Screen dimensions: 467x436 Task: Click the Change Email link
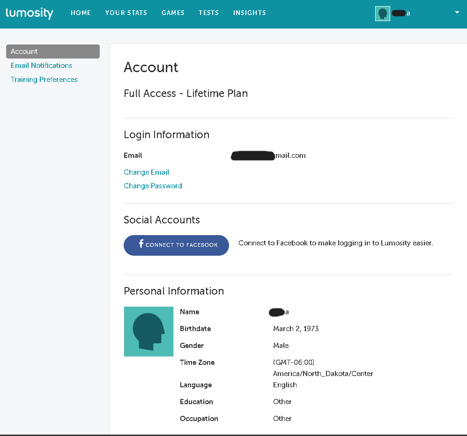[146, 172]
